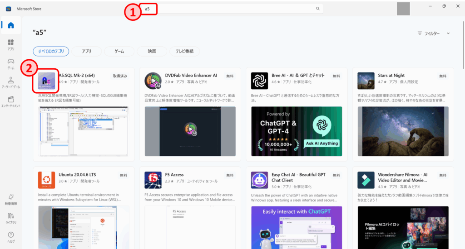Open the アプリ section in the sidebar

(x=11, y=45)
